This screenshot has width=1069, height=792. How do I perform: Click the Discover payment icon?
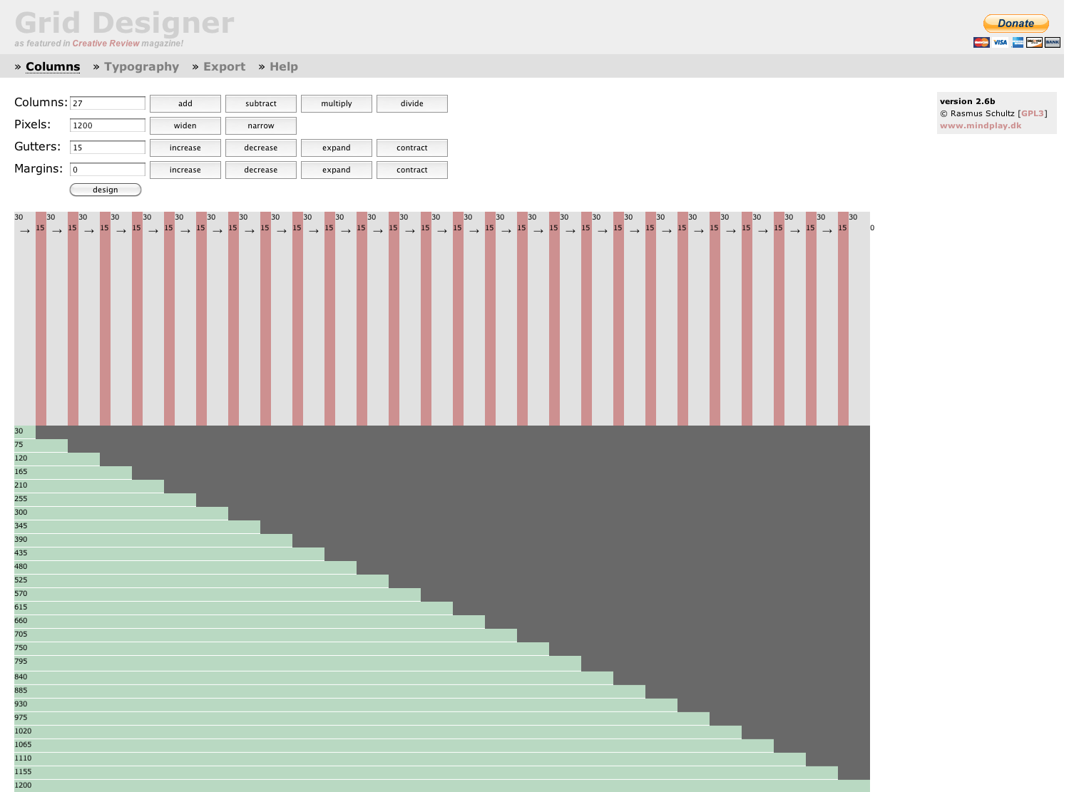[1034, 42]
